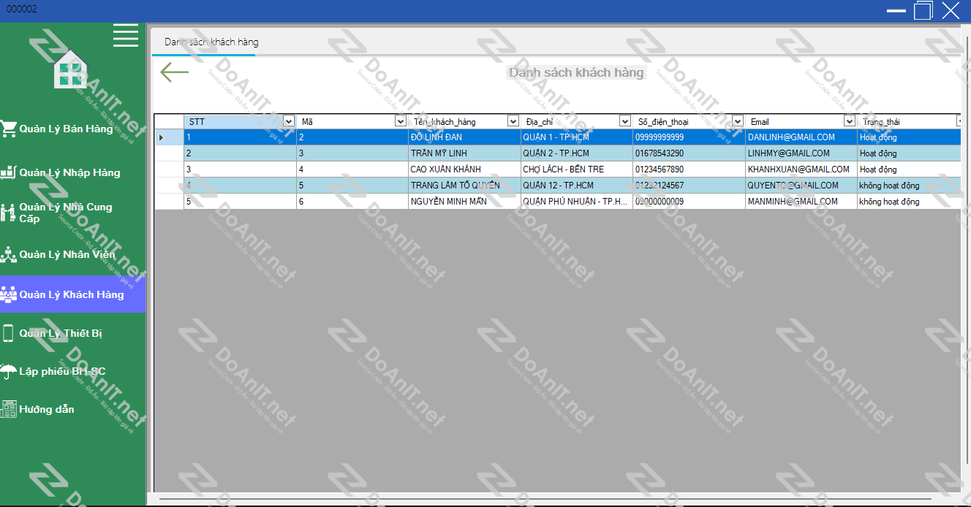Image resolution: width=971 pixels, height=507 pixels.
Task: Click the customer group icon
Action: tap(9, 294)
